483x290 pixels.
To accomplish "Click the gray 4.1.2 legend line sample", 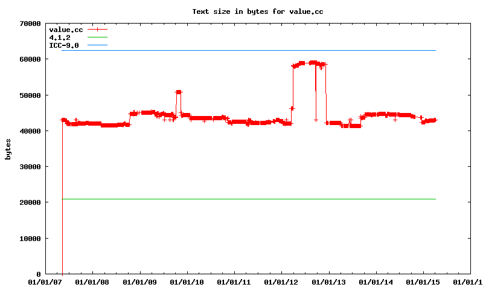I will [97, 37].
